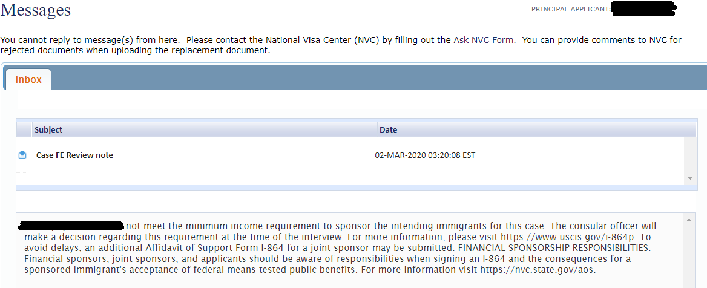Click the Messages page heading
This screenshot has height=288, width=707.
[36, 10]
